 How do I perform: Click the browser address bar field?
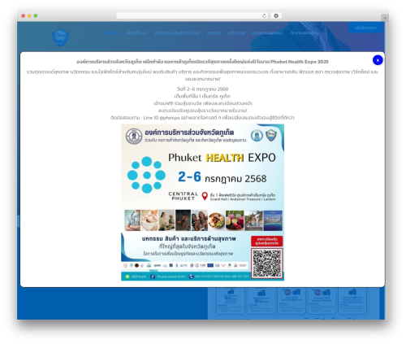pos(192,16)
